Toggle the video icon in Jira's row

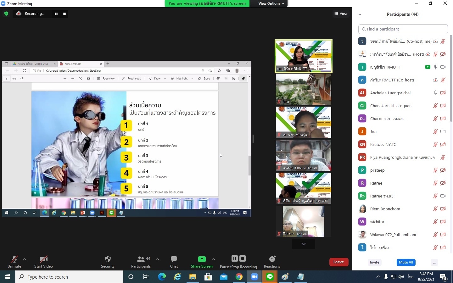click(443, 131)
